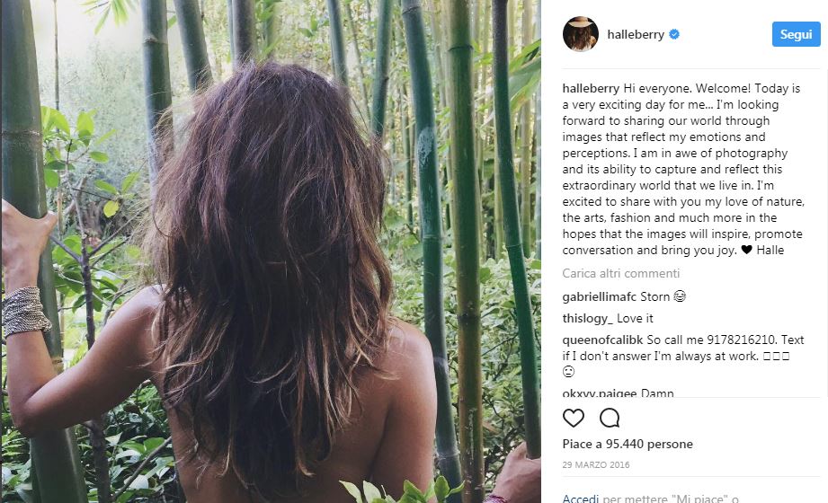
Task: Click the comment speech bubble icon
Action: [x=610, y=418]
